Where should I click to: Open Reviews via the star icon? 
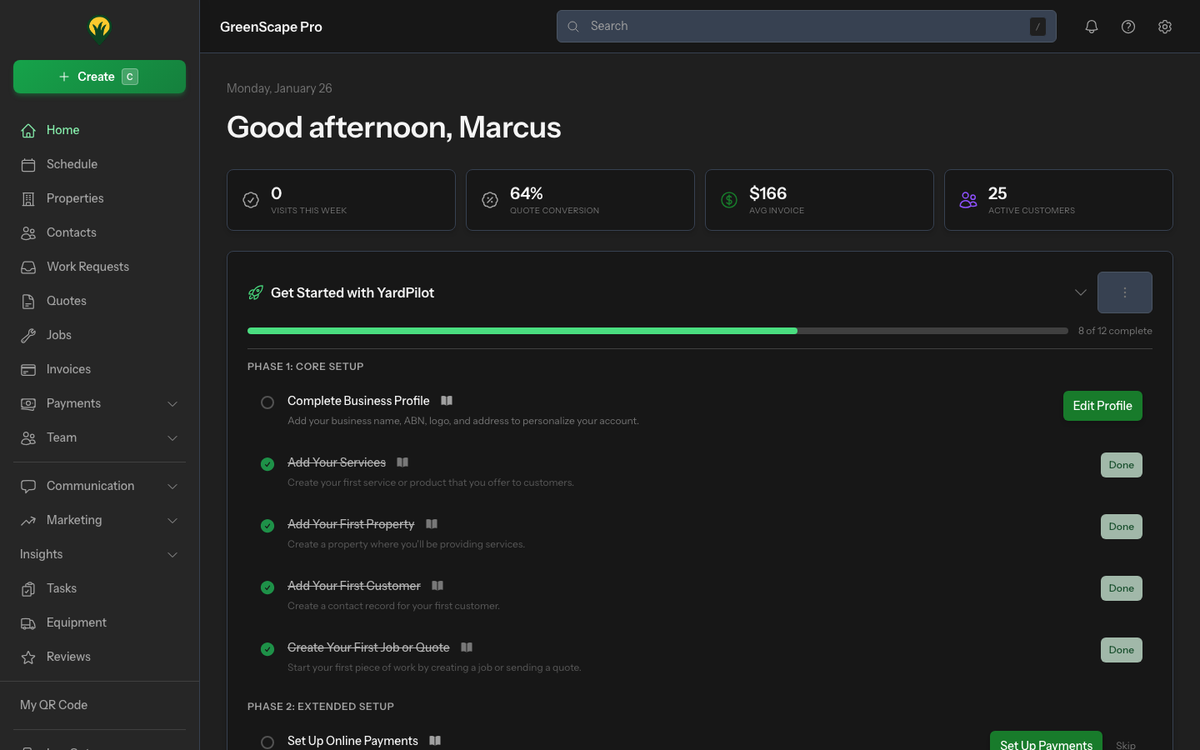pyautogui.click(x=27, y=657)
